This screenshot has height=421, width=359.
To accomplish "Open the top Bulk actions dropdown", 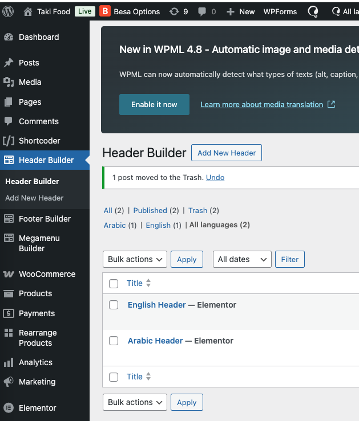I will pyautogui.click(x=135, y=259).
